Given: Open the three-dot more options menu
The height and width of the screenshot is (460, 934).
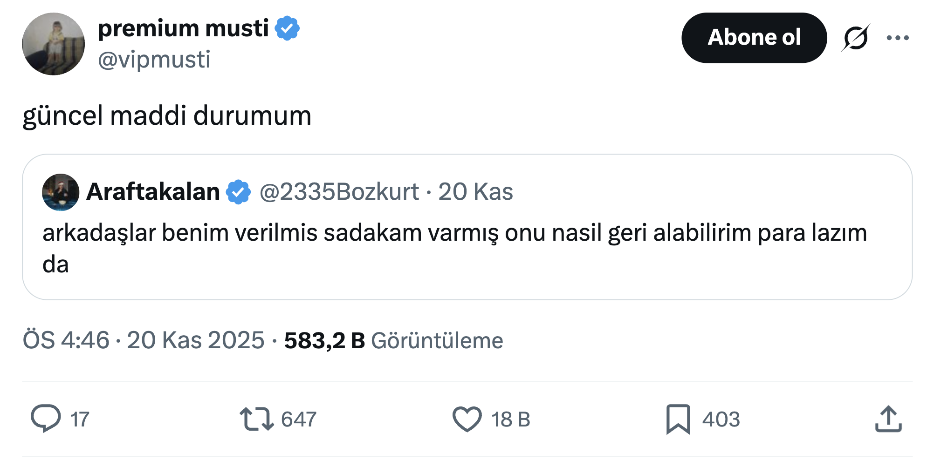Looking at the screenshot, I should click(x=898, y=38).
